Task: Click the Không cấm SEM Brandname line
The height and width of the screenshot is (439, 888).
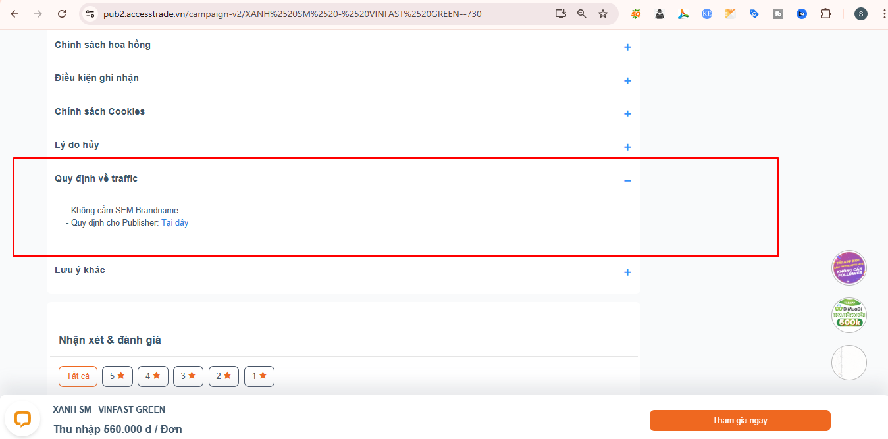Action: [x=122, y=211]
